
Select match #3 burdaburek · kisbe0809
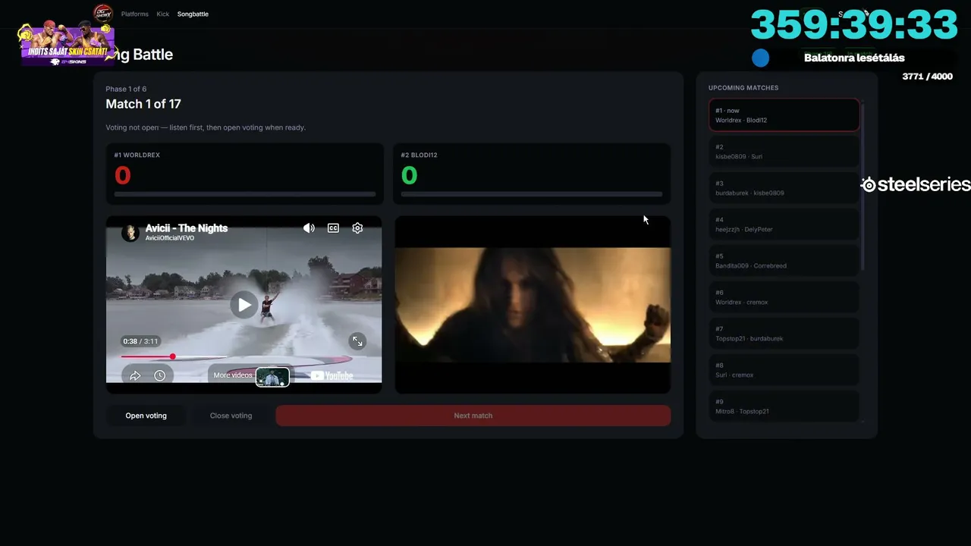(x=784, y=188)
